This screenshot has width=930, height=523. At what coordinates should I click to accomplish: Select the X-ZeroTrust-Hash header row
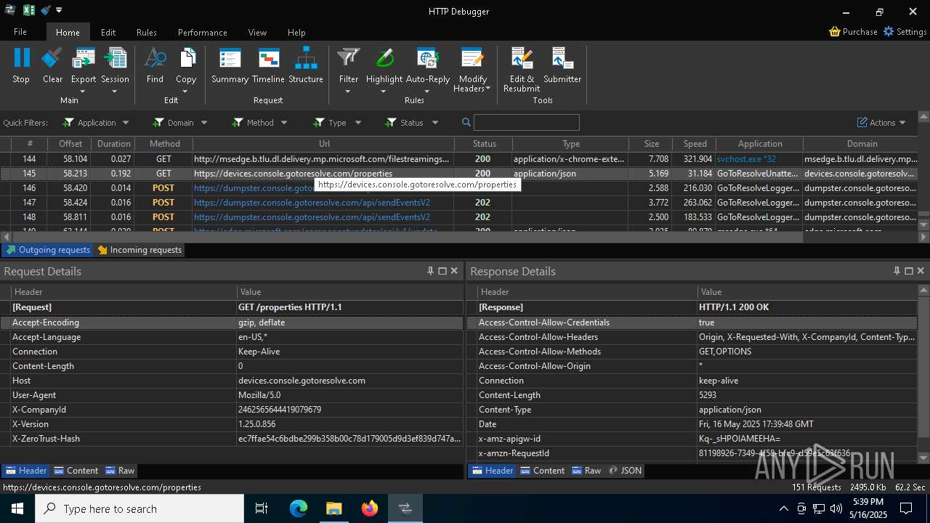(232, 439)
